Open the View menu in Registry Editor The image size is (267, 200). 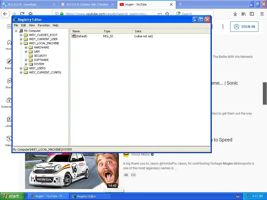(x=32, y=25)
